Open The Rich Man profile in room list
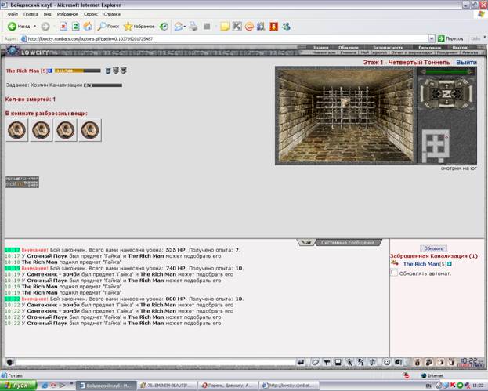The width and height of the screenshot is (488, 391). click(421, 264)
